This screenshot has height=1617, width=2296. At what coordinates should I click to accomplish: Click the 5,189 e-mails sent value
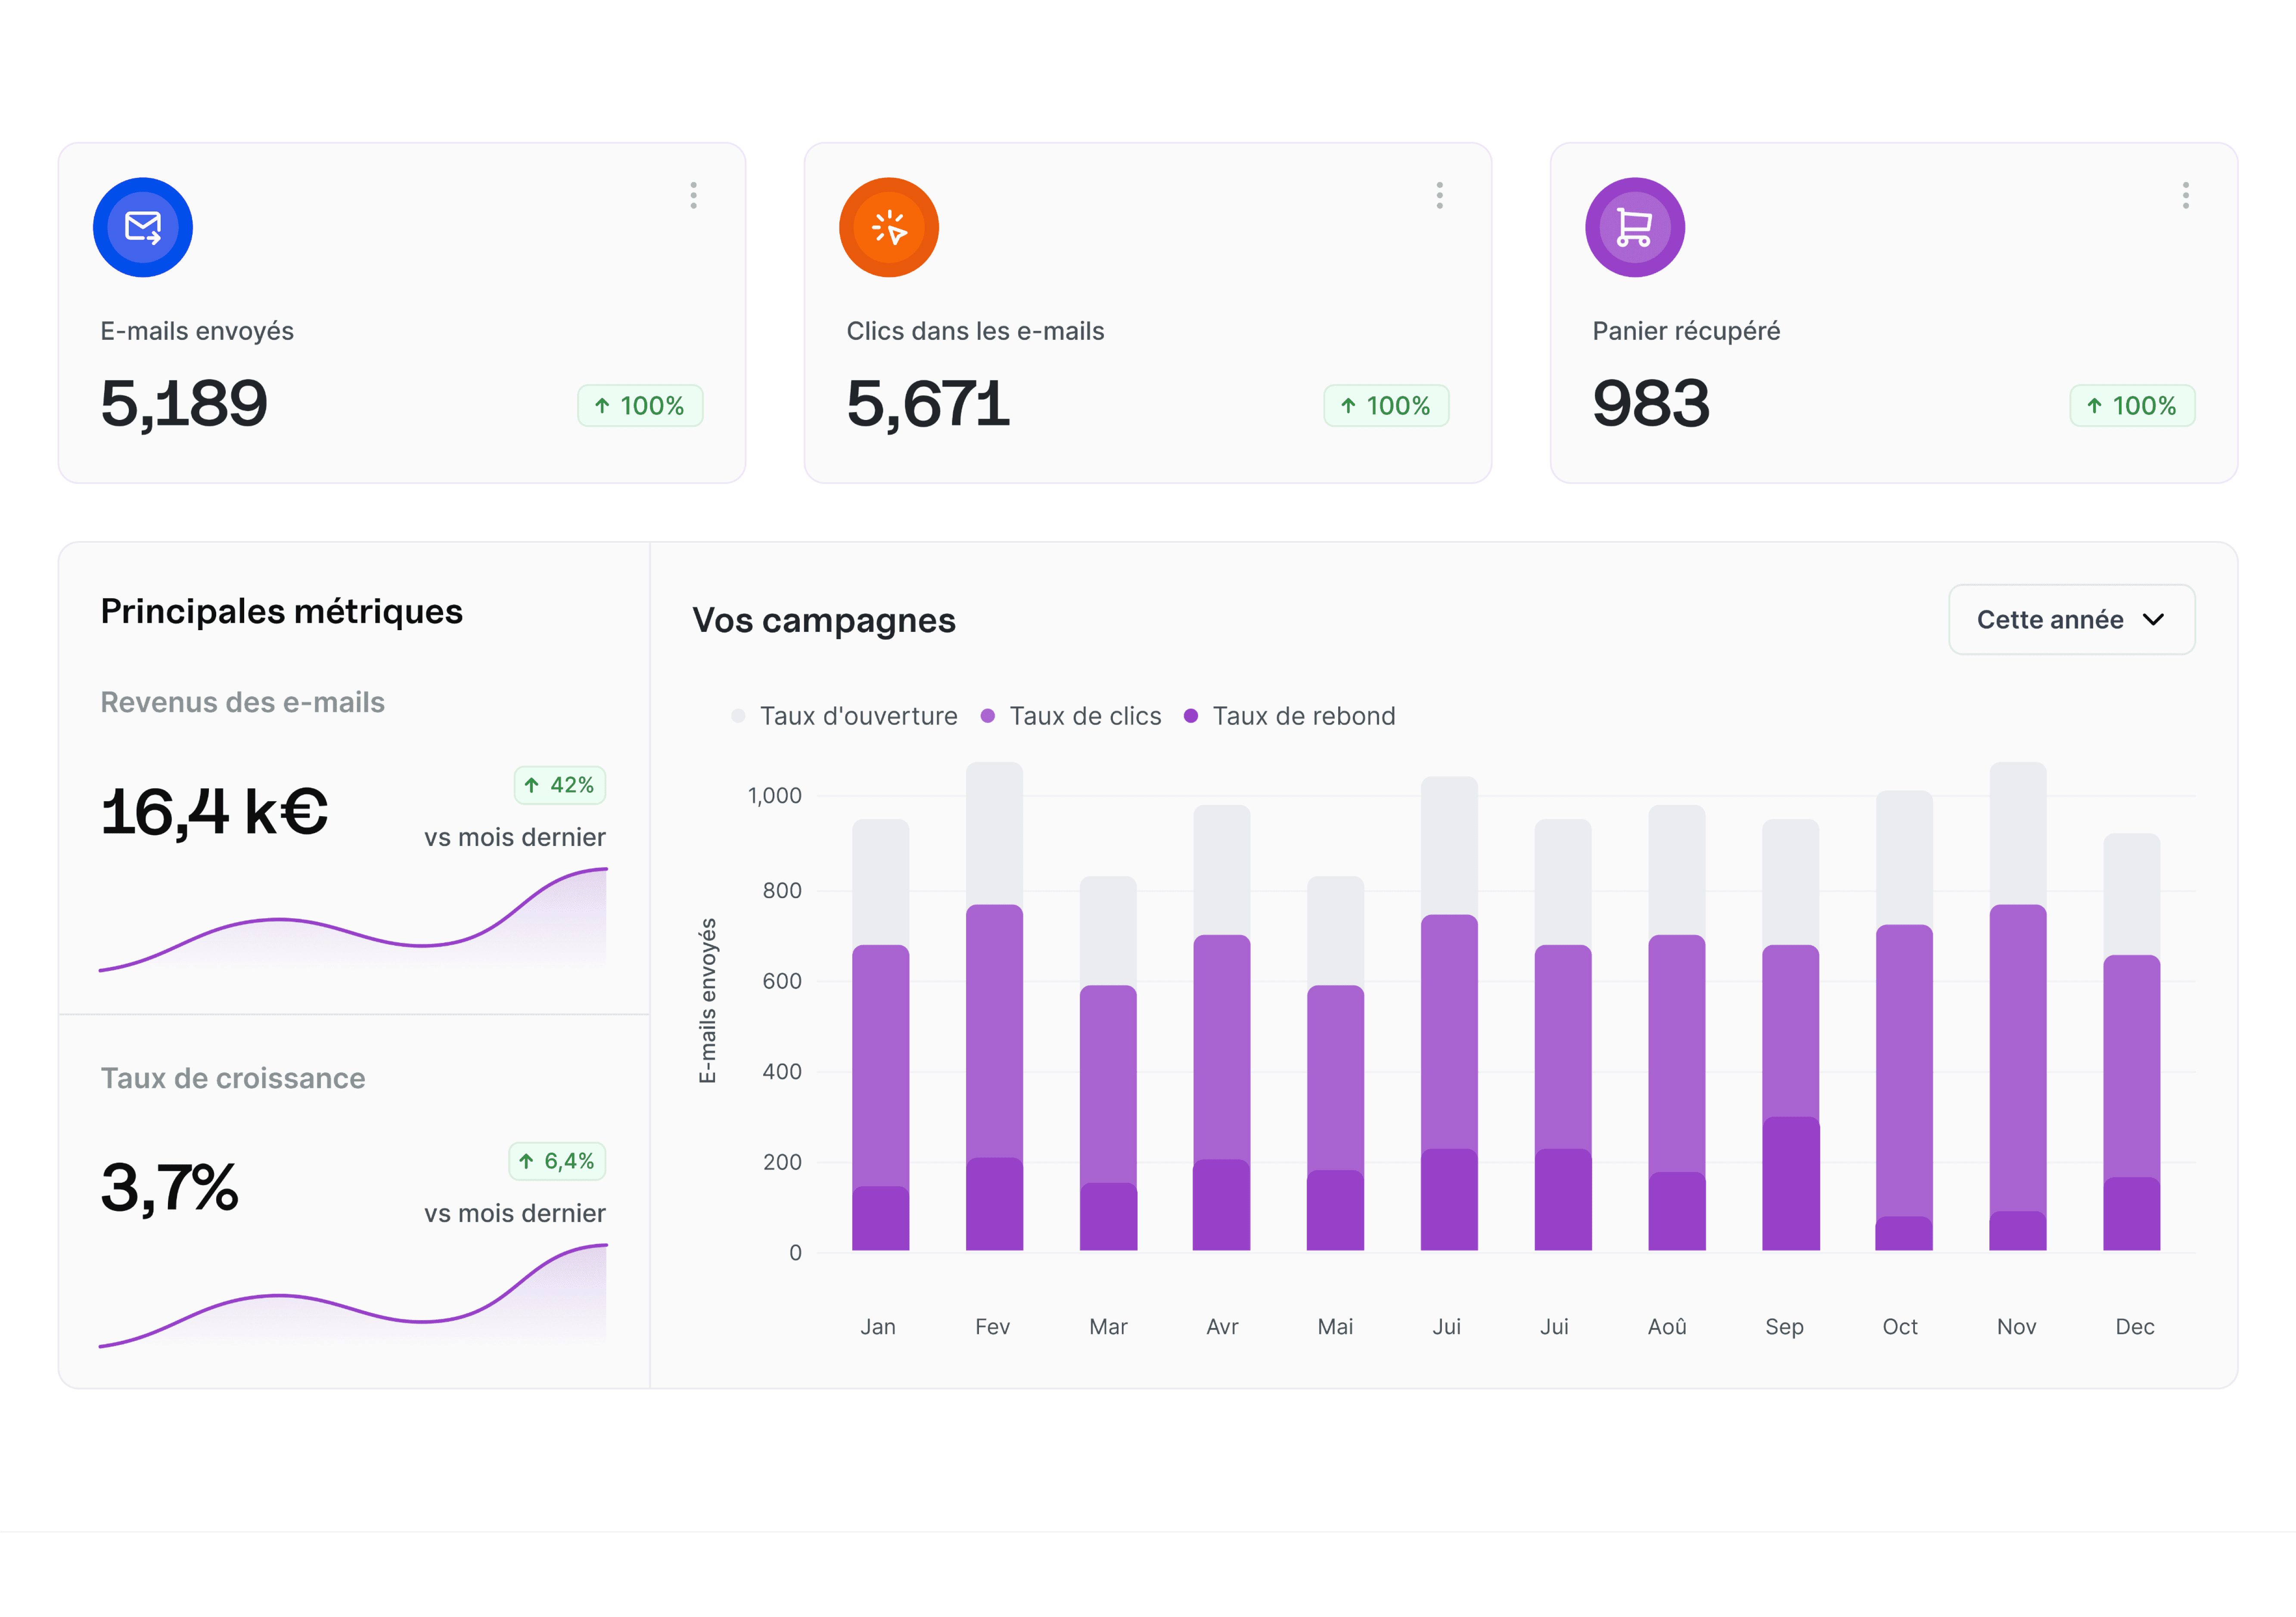click(x=184, y=404)
